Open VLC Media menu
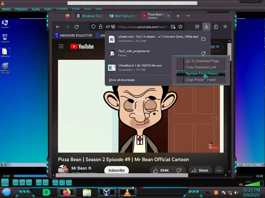Screen dimensions: 265x198 pos(6,9)
